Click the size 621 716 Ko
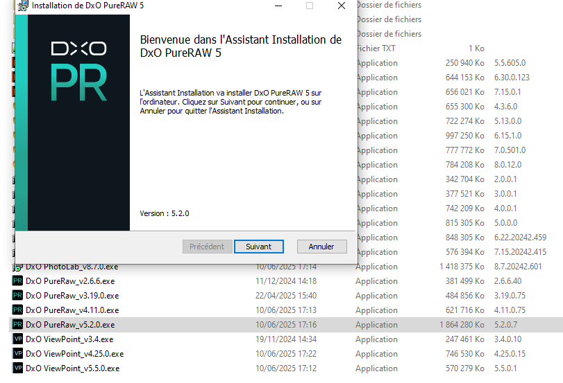Viewport: 563px width, 383px height. [x=465, y=310]
